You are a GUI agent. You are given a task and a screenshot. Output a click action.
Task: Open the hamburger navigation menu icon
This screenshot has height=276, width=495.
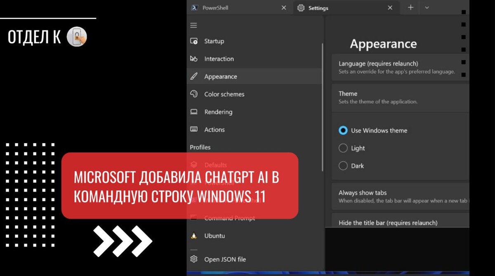(x=193, y=25)
